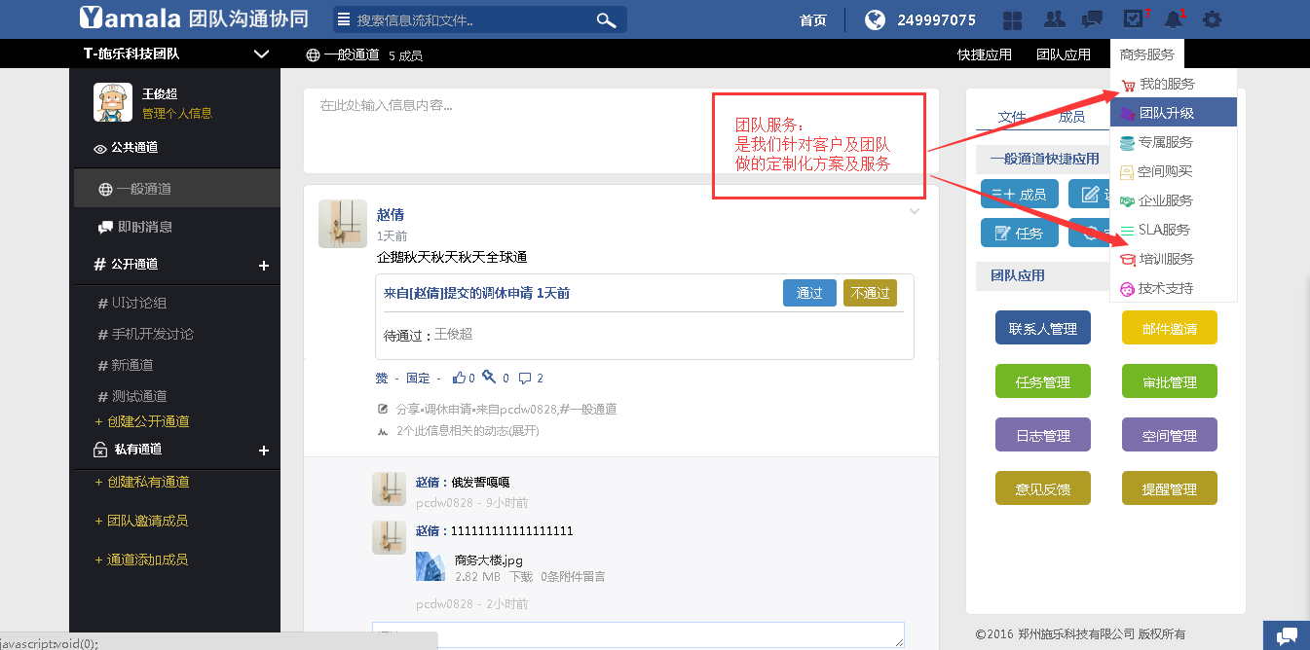Click the notification bell icon
This screenshot has width=1310, height=650.
point(1173,19)
